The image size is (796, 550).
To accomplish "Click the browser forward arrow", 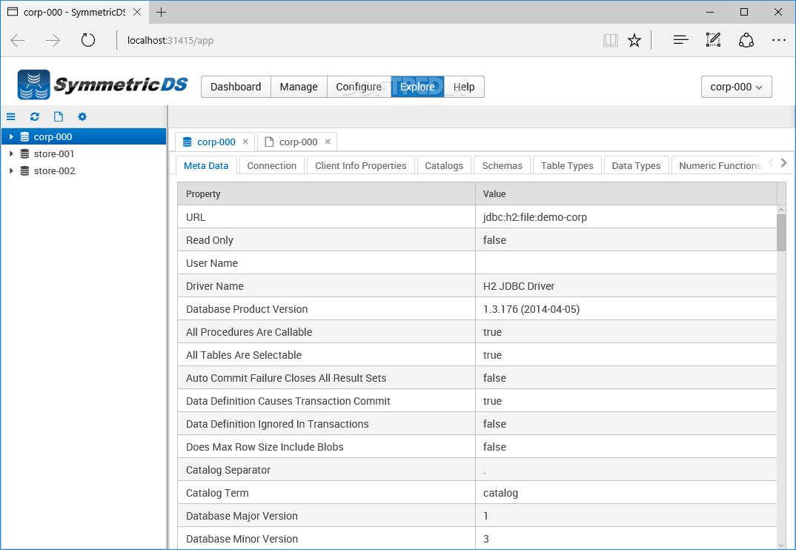I will [x=53, y=41].
